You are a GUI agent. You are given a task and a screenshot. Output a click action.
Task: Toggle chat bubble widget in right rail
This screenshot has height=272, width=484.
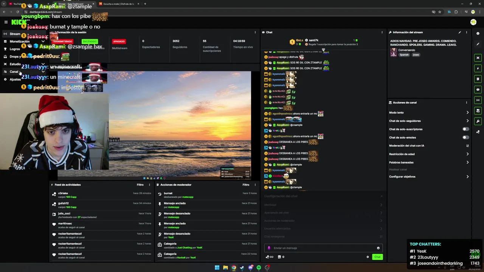click(478, 90)
